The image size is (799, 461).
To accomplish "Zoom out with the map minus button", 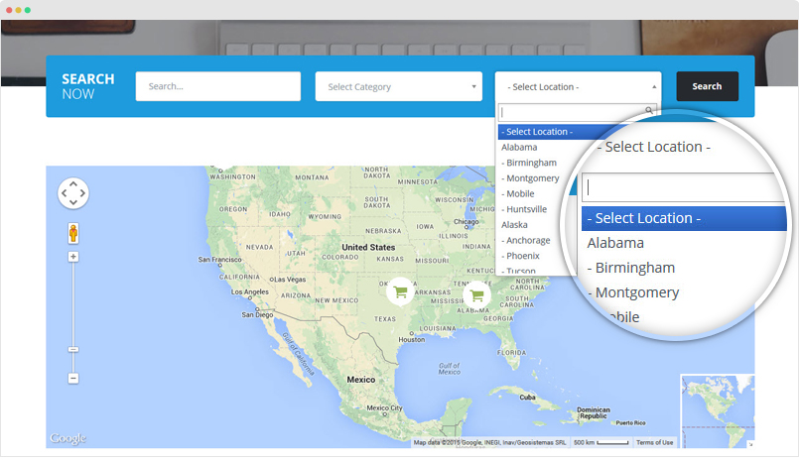I will (73, 378).
